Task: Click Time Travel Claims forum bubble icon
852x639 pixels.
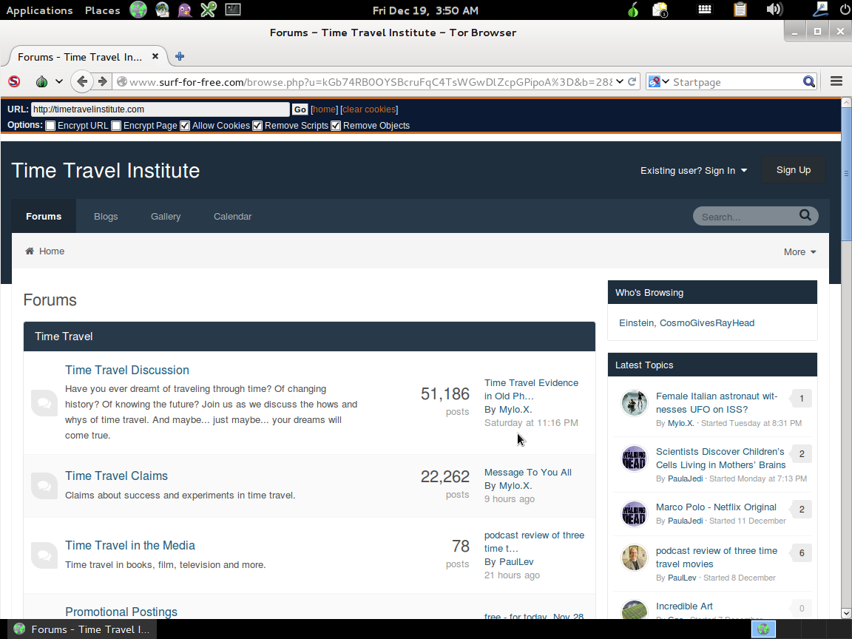Action: pyautogui.click(x=44, y=486)
